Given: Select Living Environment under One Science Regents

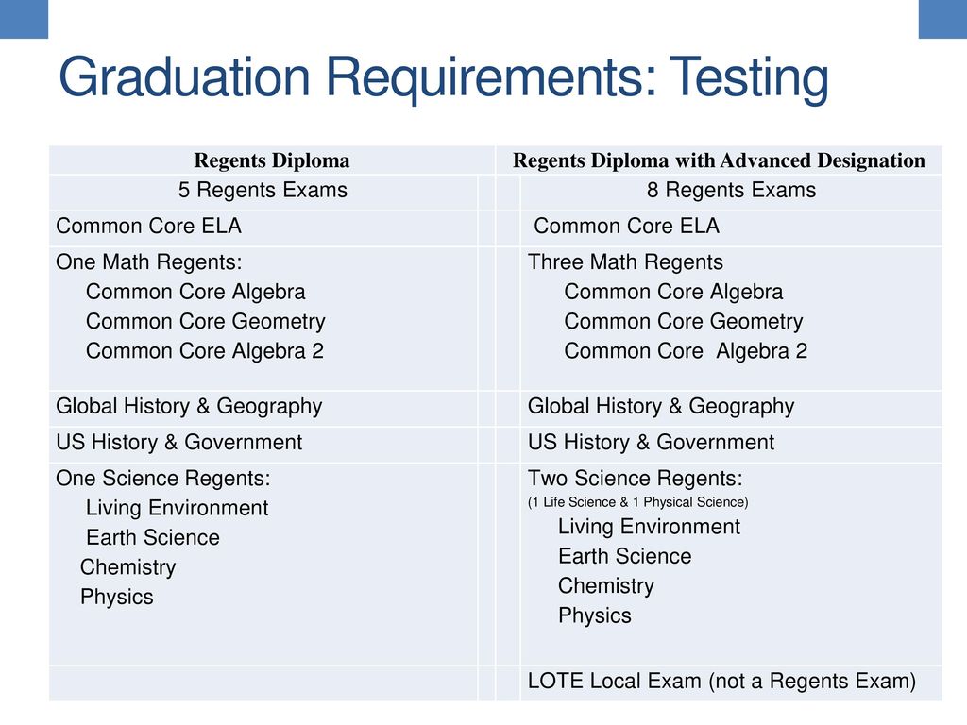Looking at the screenshot, I should coord(177,508).
